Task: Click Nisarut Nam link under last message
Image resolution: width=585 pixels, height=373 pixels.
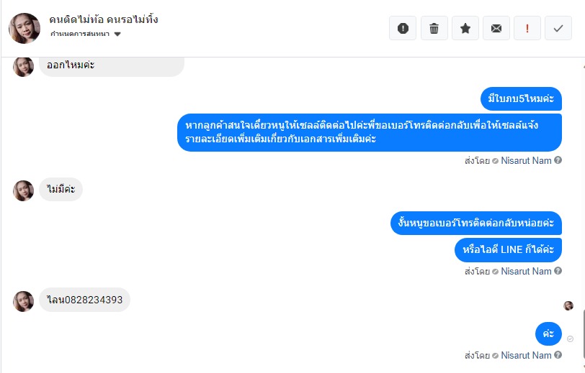Action: click(x=526, y=355)
